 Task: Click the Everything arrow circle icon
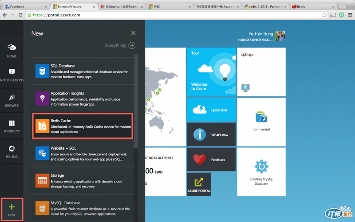[132, 45]
